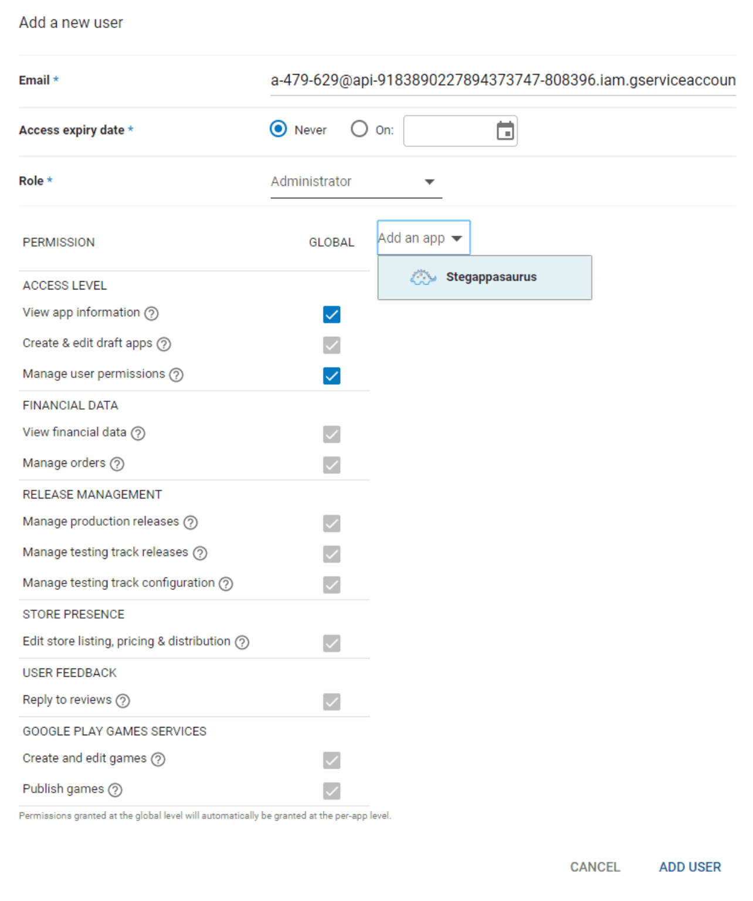Click help icon beside View app information
Viewport: 753px width, 901px height.
(151, 313)
